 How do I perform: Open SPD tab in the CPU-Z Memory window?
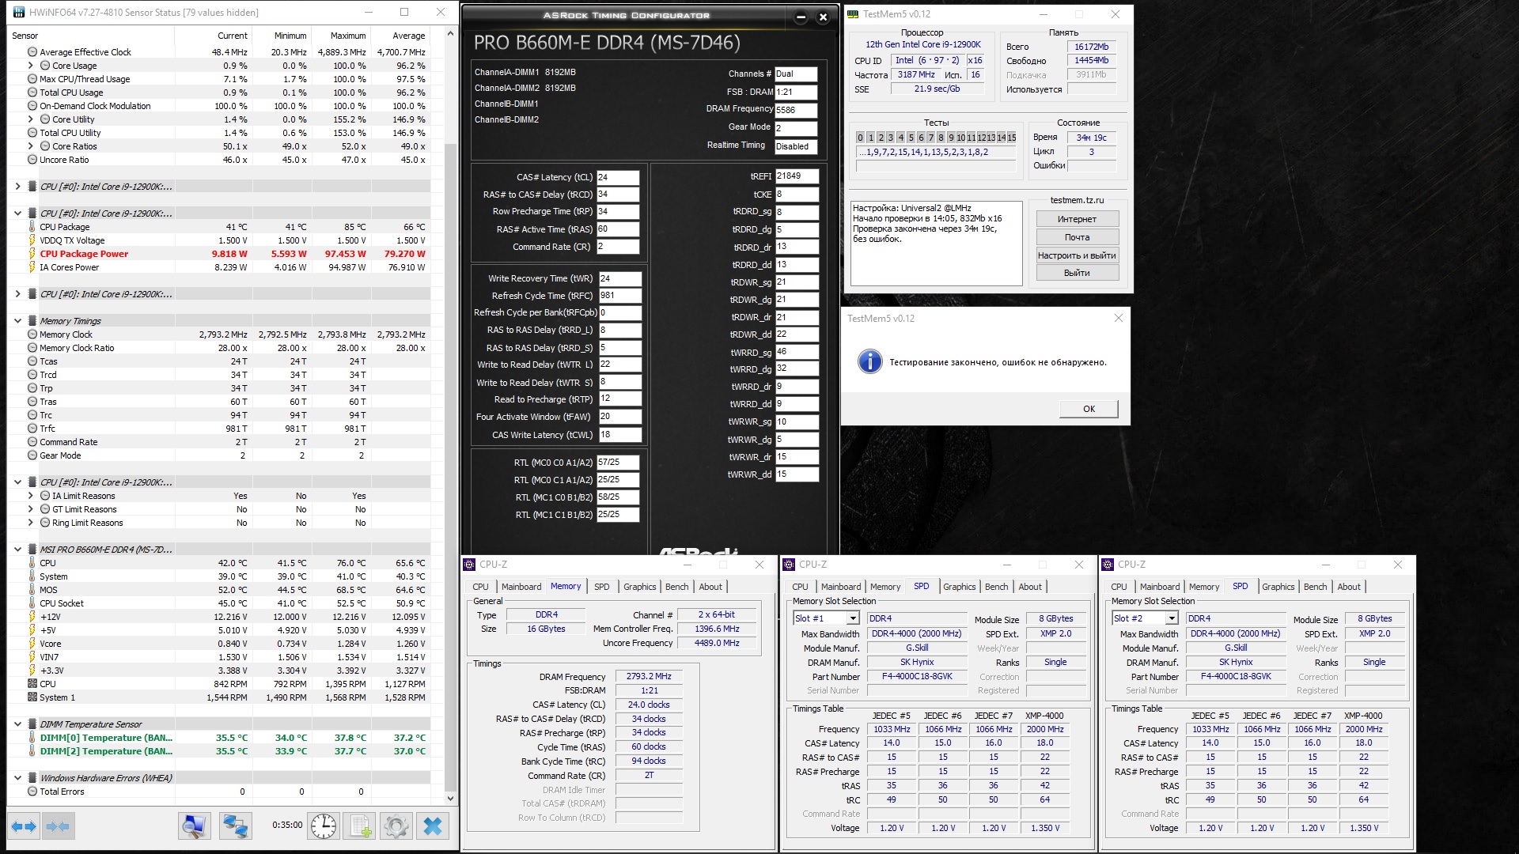[x=602, y=587]
